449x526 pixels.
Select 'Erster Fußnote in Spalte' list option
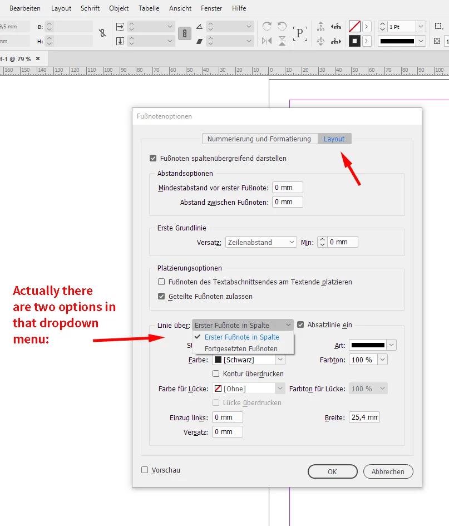[x=242, y=337]
